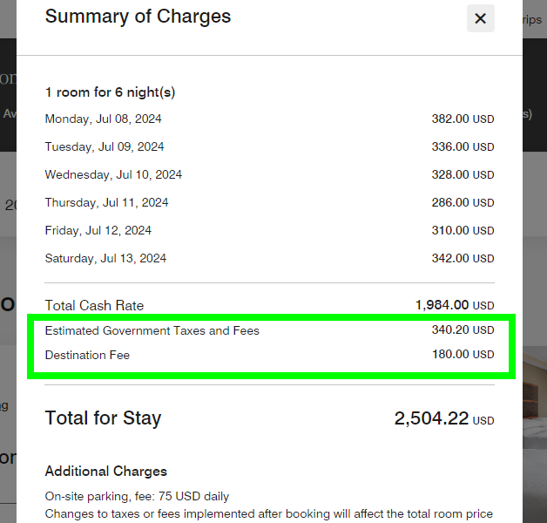Select the 180.00 USD destination fee
Viewport: 547px width, 523px height.
click(463, 355)
